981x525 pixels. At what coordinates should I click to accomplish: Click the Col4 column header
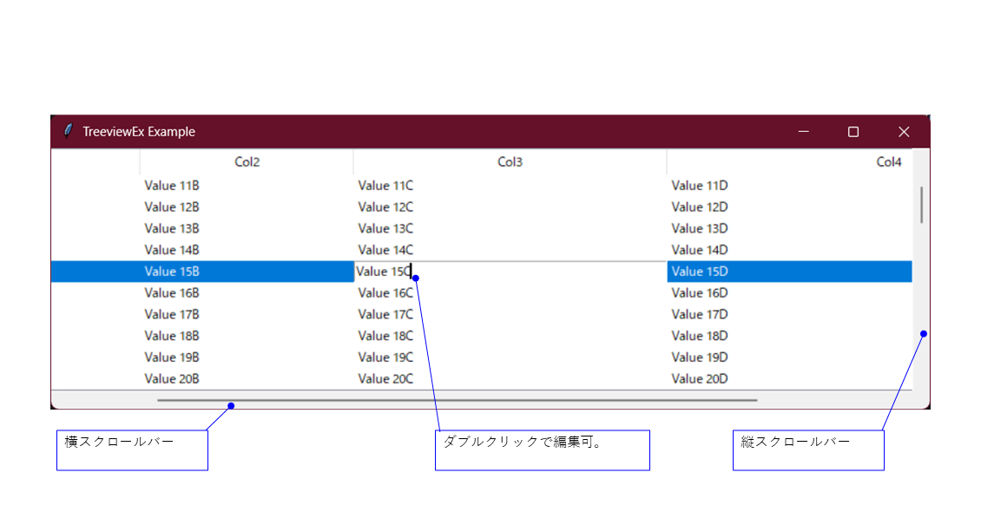[x=888, y=161]
